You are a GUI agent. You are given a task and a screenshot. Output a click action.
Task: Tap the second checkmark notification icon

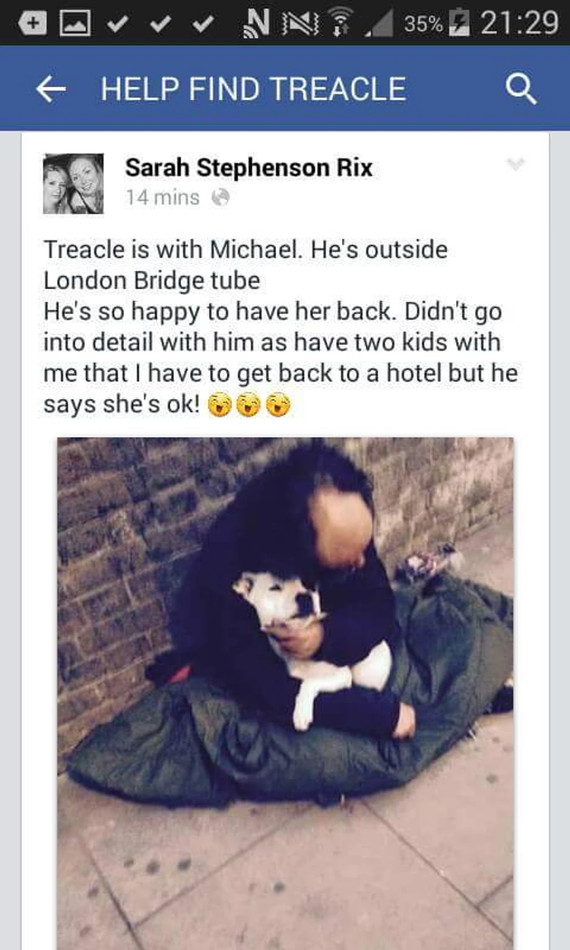[160, 24]
